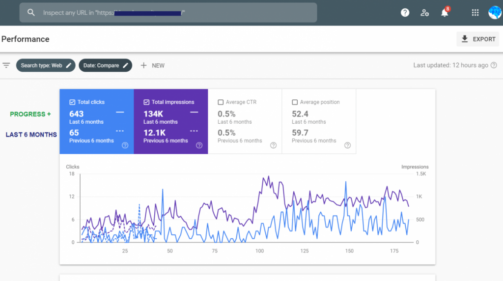Open the filter list icon
The image size is (503, 281).
tap(6, 65)
